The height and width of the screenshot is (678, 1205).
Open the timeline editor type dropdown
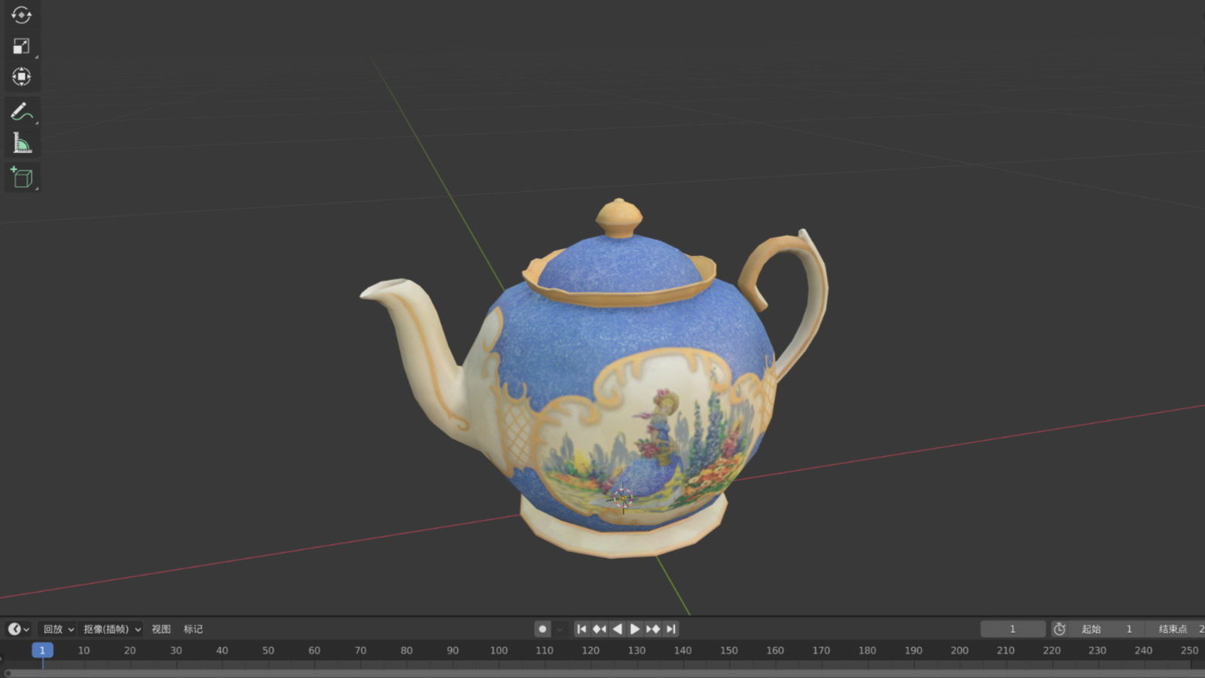click(18, 629)
